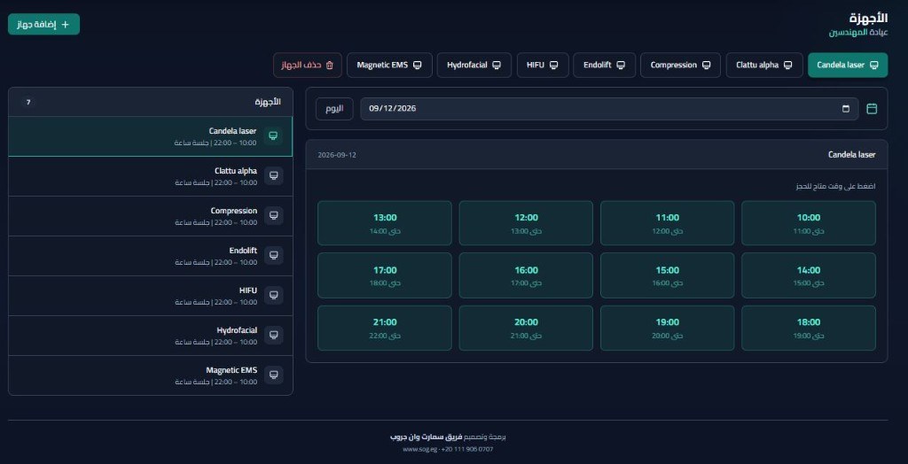Click monitor icon on Candela laser tab
Image resolution: width=908 pixels, height=464 pixels.
873,66
